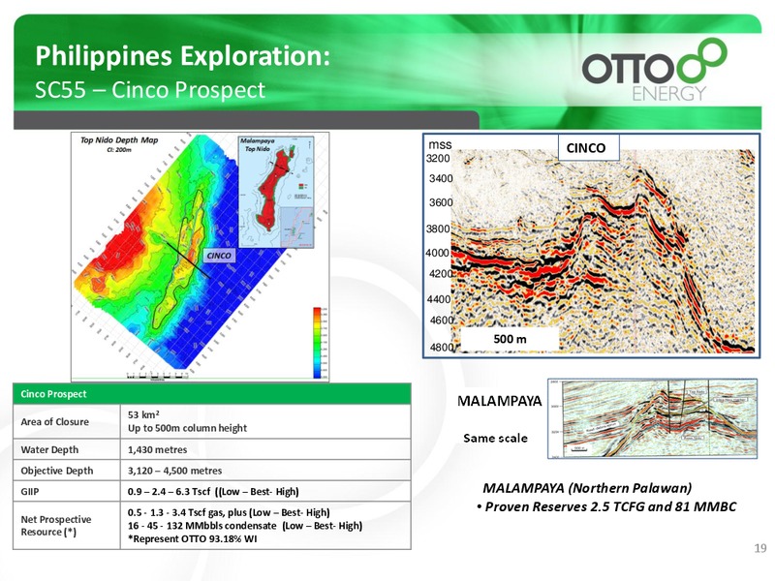Click the '3,120 – 4,500 metres' value
This screenshot has width=775, height=581.
point(175,471)
